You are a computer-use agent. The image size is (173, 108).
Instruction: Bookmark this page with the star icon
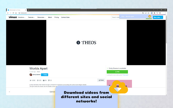148,13
